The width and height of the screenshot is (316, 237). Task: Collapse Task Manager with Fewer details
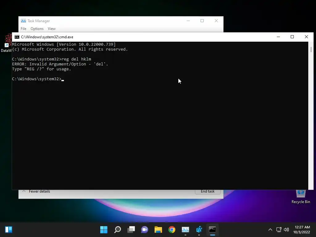click(x=36, y=191)
